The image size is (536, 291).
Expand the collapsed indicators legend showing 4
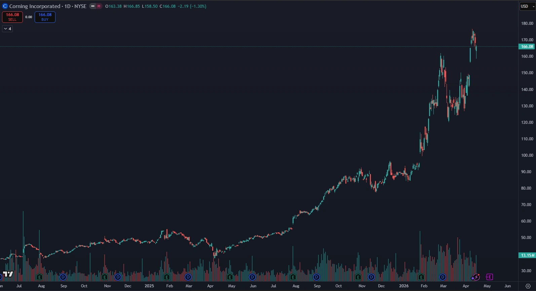[x=7, y=29]
